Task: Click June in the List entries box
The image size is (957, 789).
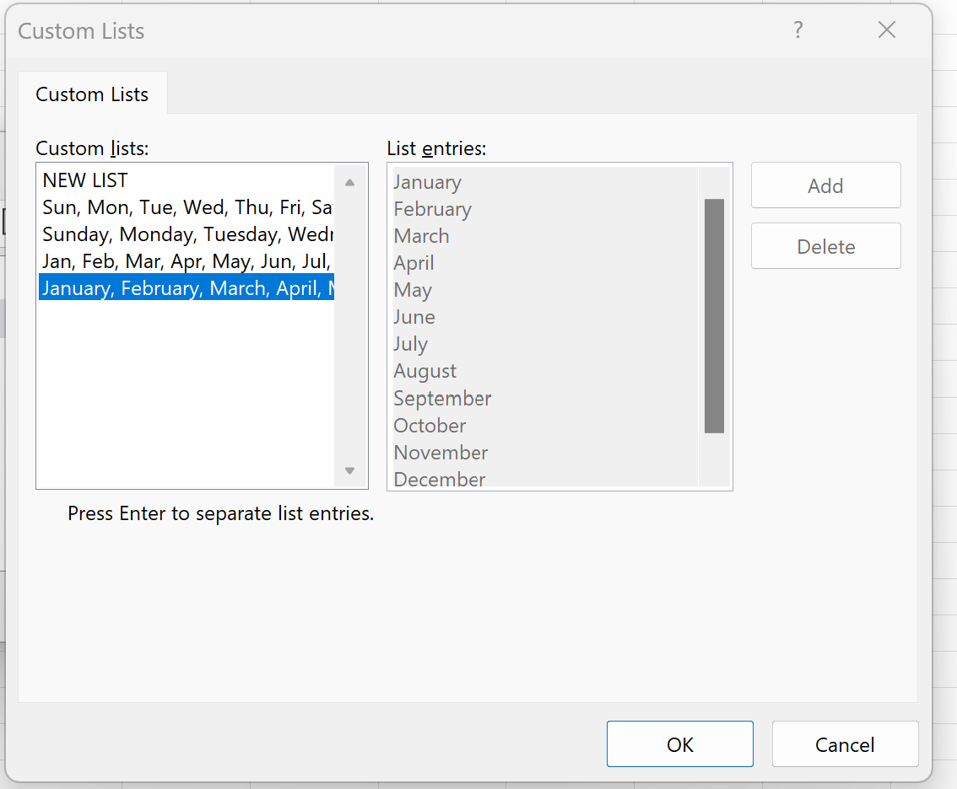Action: [x=414, y=317]
